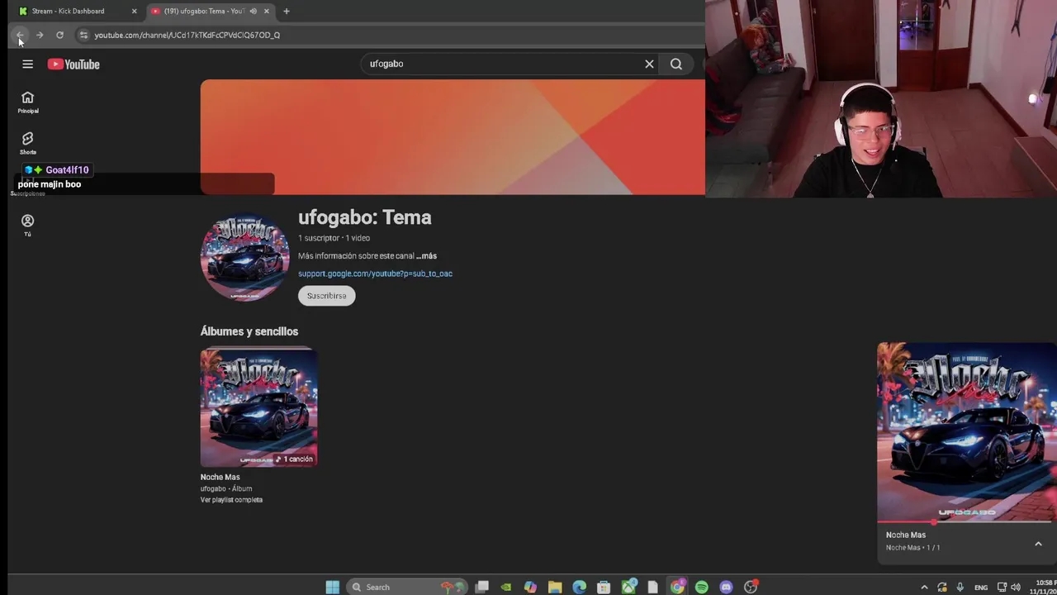
Task: Click the miniplayer Noche Mas video
Action: point(966,431)
